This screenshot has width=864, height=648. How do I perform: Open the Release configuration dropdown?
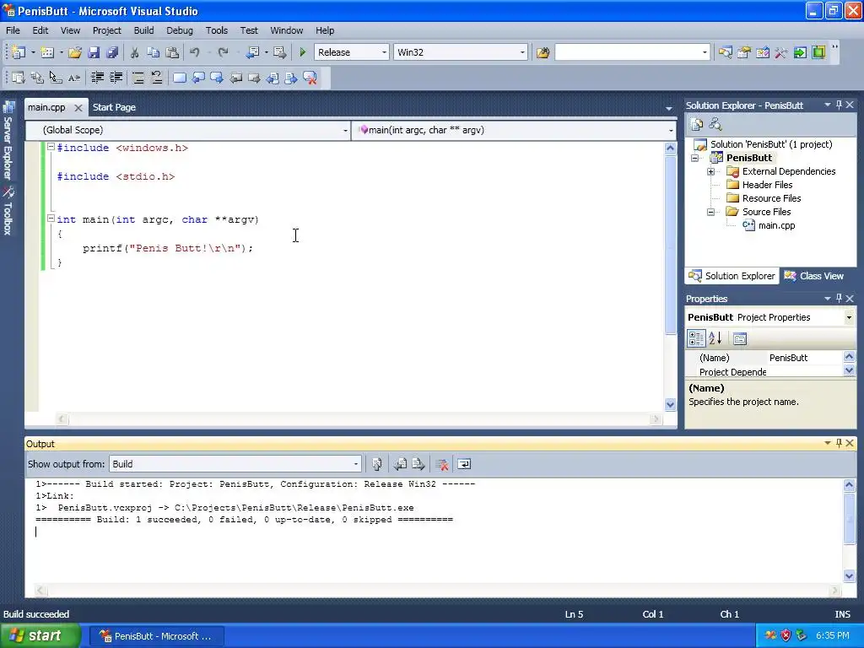(x=384, y=52)
